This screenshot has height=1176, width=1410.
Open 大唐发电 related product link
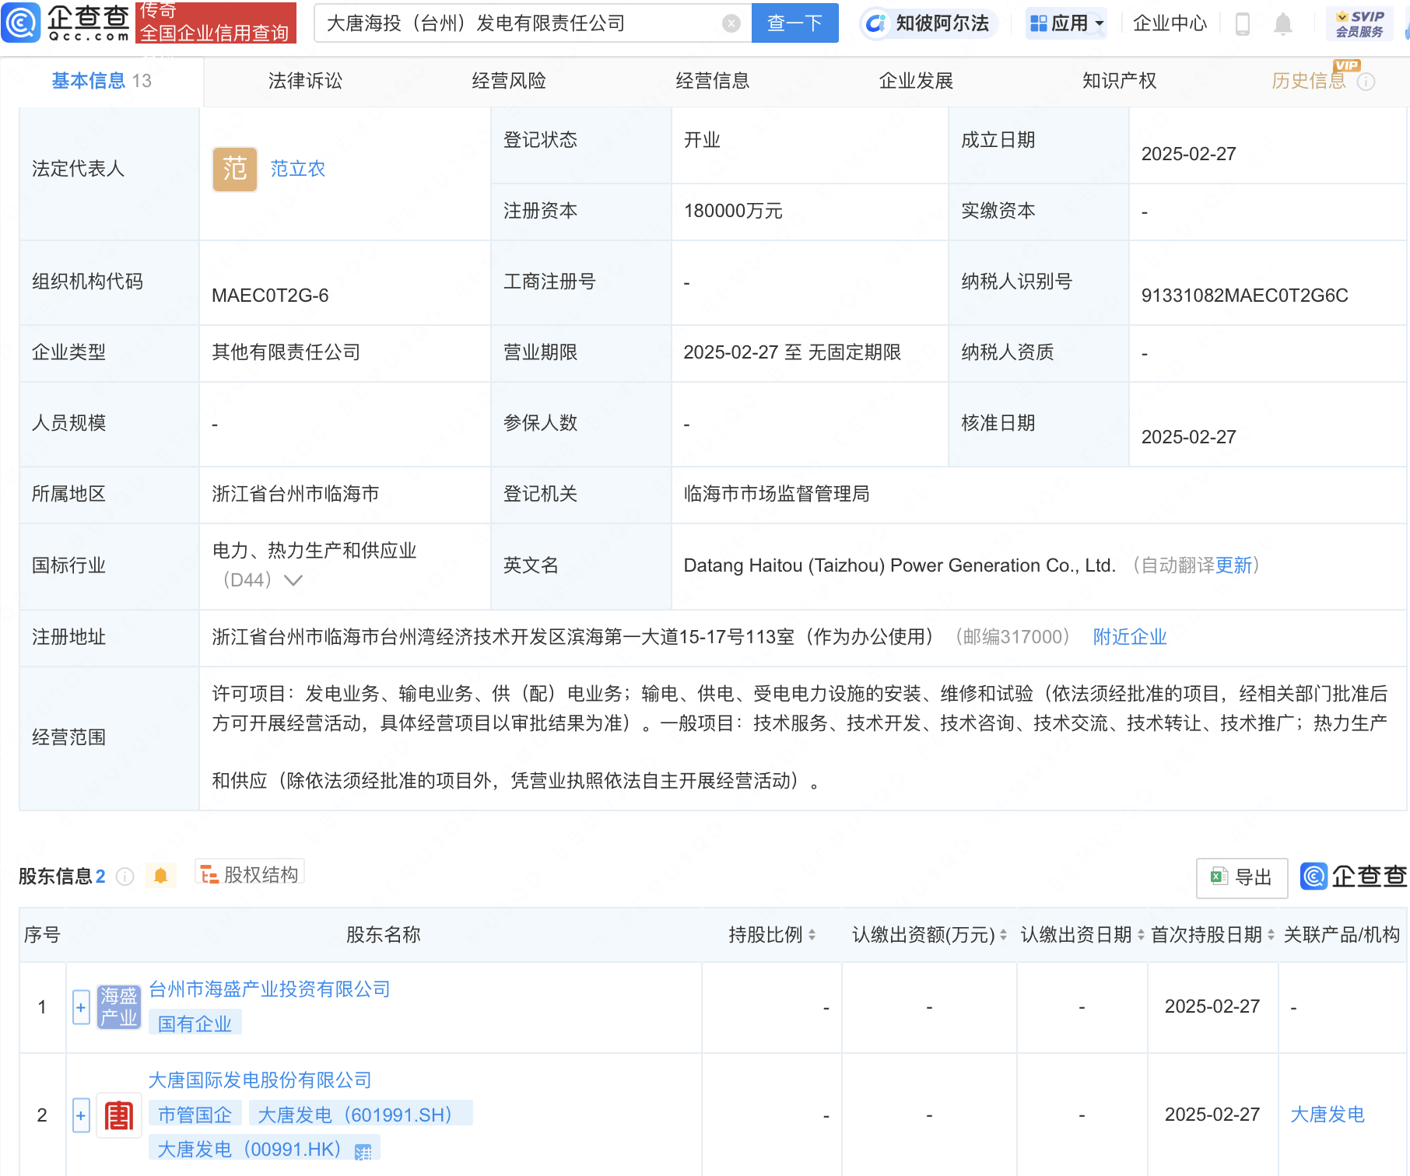click(x=1328, y=1115)
